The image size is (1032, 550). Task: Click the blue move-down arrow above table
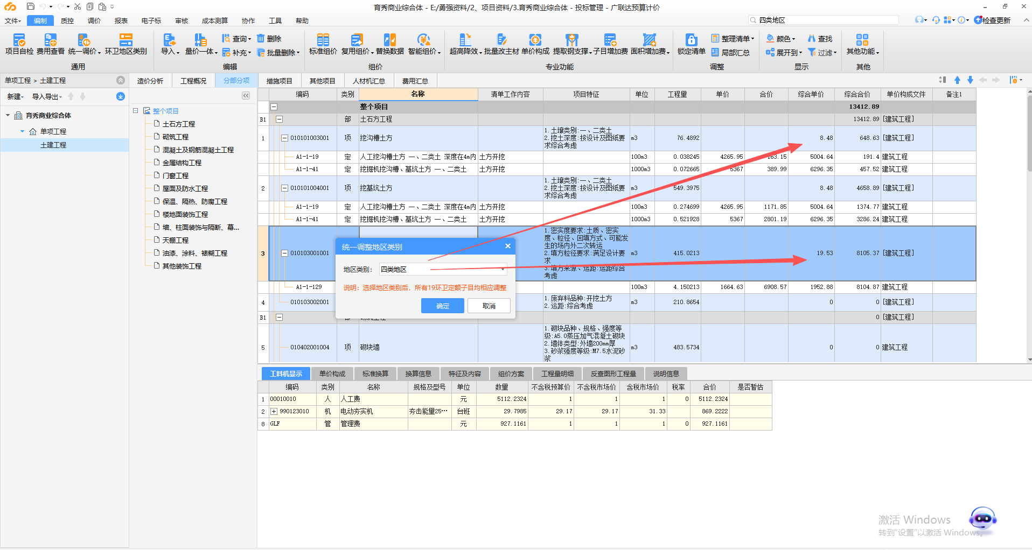970,80
